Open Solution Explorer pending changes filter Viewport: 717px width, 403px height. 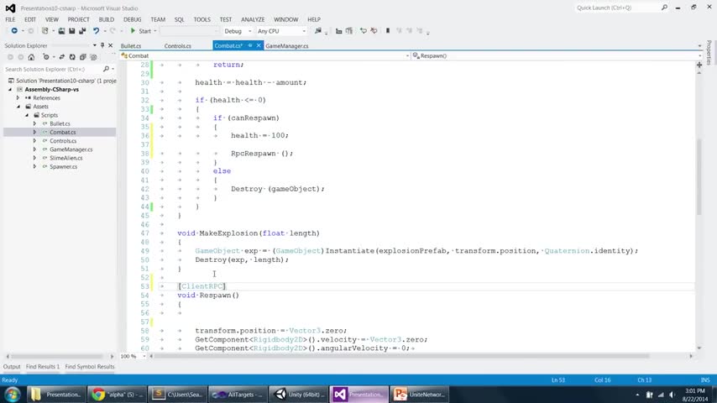[x=46, y=57]
